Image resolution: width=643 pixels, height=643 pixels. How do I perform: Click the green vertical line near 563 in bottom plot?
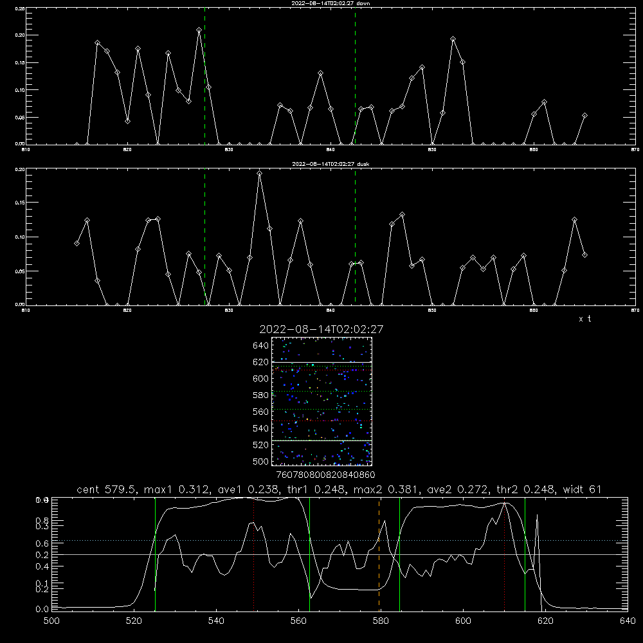(x=310, y=554)
